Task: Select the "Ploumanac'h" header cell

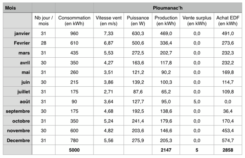Action: pyautogui.click(x=168, y=8)
